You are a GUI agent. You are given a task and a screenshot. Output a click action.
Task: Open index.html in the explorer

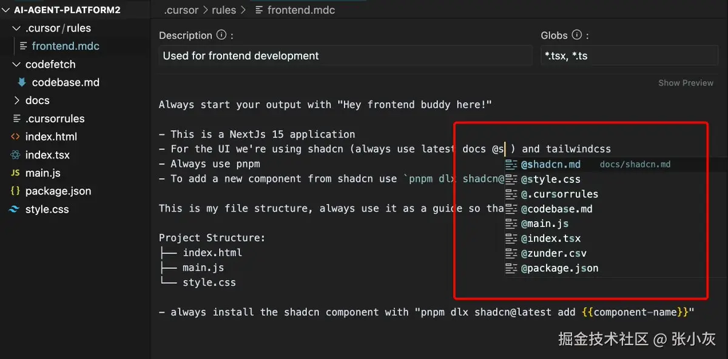point(51,137)
